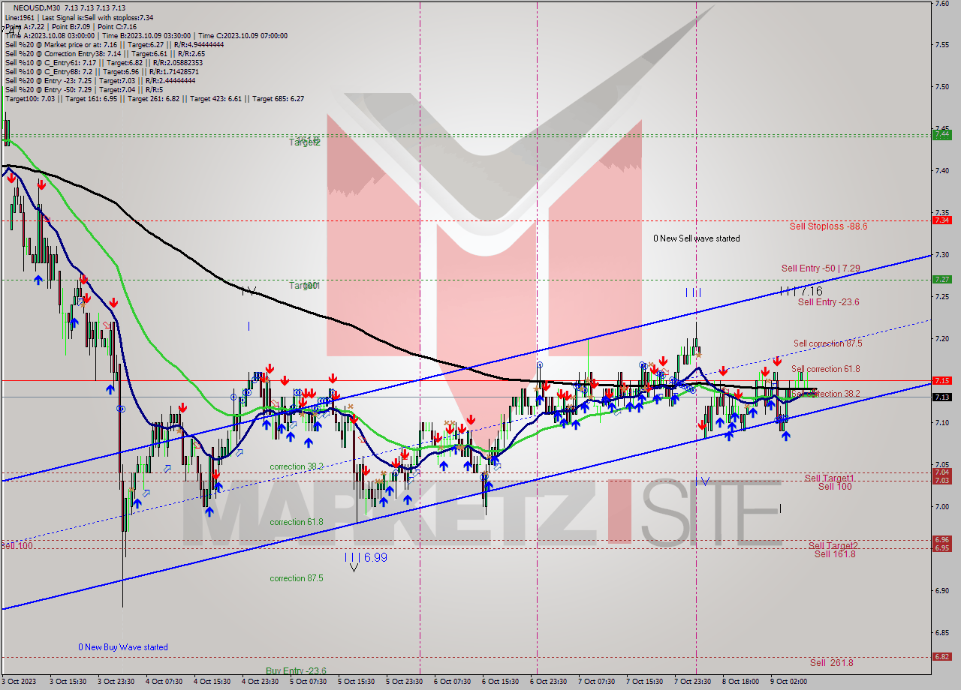Click the 'Sell correction 87.5' label

pyautogui.click(x=827, y=343)
